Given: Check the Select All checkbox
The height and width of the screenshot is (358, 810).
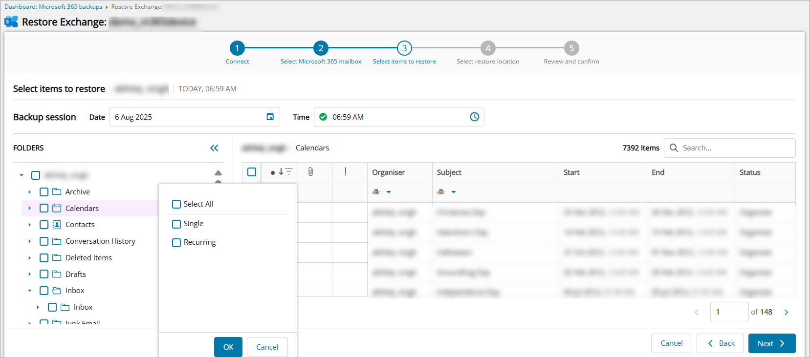Looking at the screenshot, I should pyautogui.click(x=176, y=204).
